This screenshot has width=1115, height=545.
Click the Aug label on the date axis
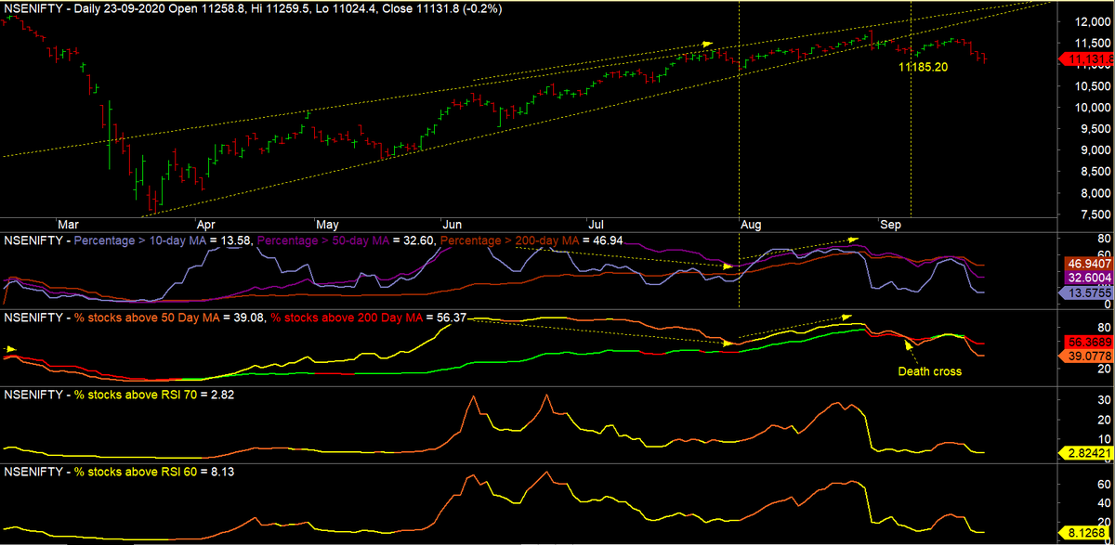tap(752, 225)
